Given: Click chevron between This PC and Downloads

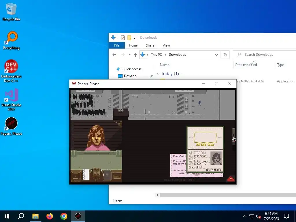Looking at the screenshot, I should [165, 55].
